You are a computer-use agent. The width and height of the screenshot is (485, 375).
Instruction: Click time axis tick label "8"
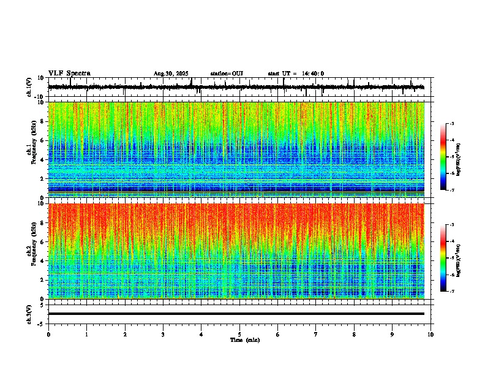(354, 335)
